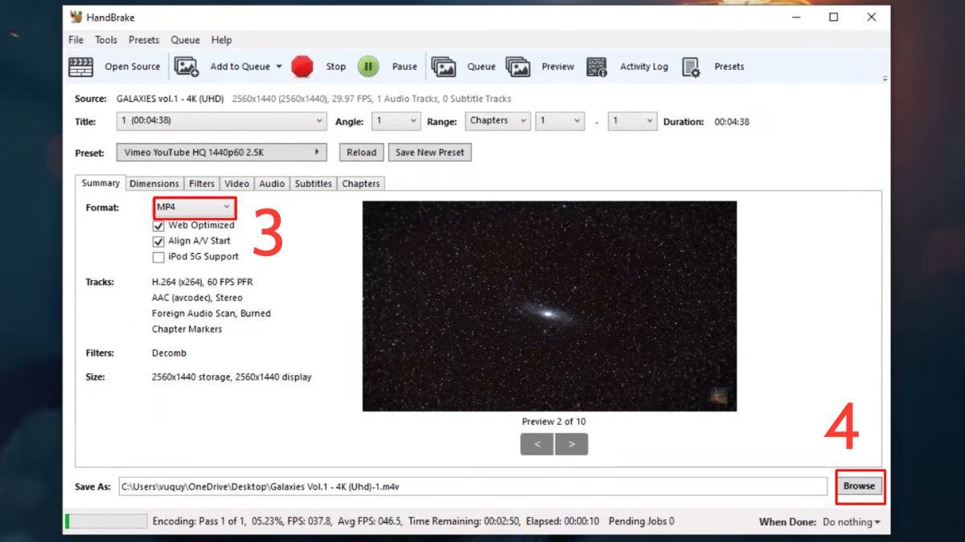The height and width of the screenshot is (542, 965).
Task: Expand the Range Chapters dropdown
Action: 497,121
